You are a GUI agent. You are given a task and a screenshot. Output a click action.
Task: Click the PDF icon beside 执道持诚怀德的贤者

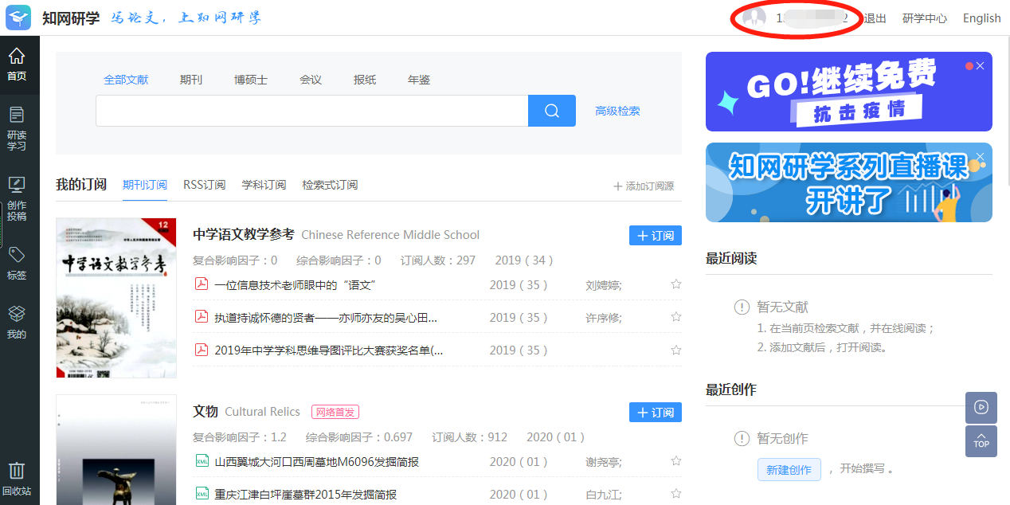pyautogui.click(x=202, y=317)
